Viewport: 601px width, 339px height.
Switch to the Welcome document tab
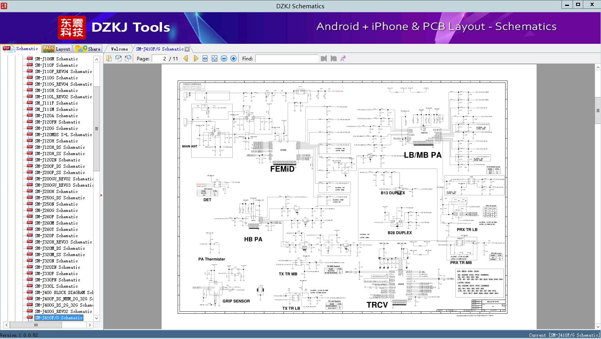click(x=119, y=49)
